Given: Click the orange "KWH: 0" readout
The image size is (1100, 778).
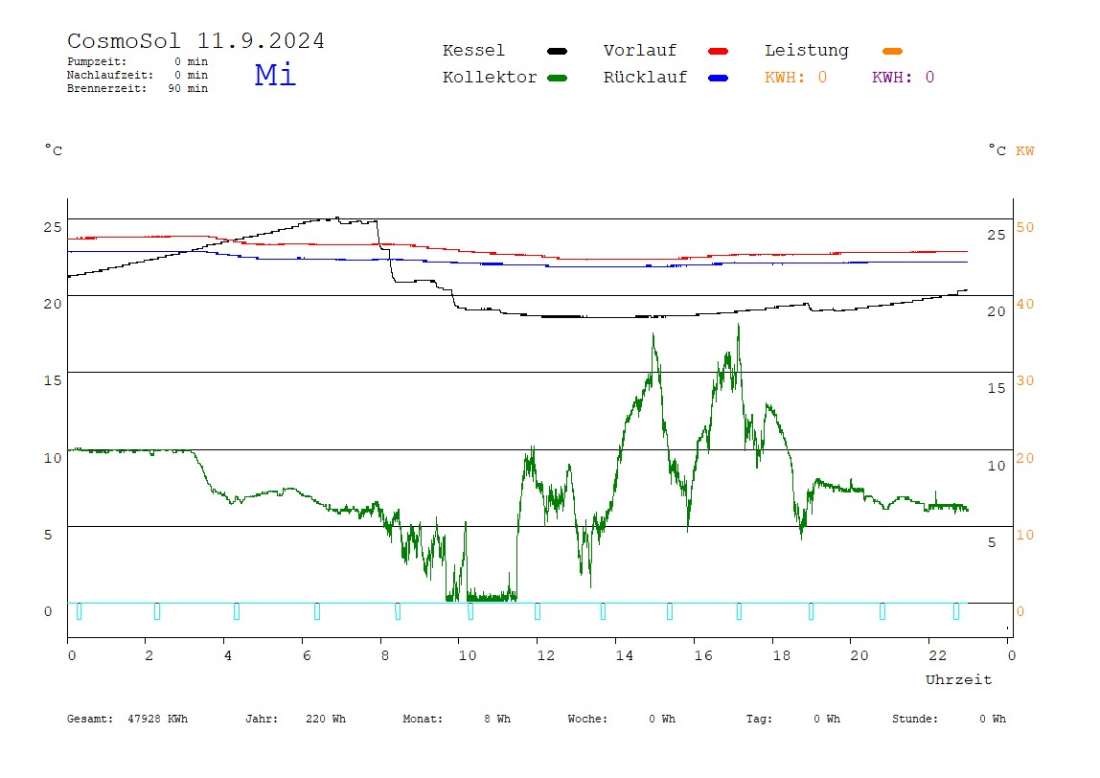Looking at the screenshot, I should click(x=795, y=78).
